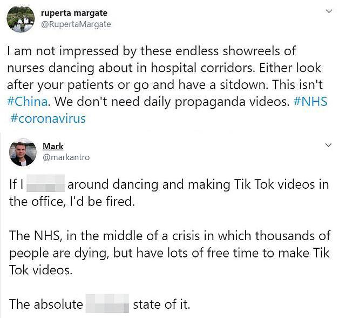Open the first tweet's chevron menu

328,11
